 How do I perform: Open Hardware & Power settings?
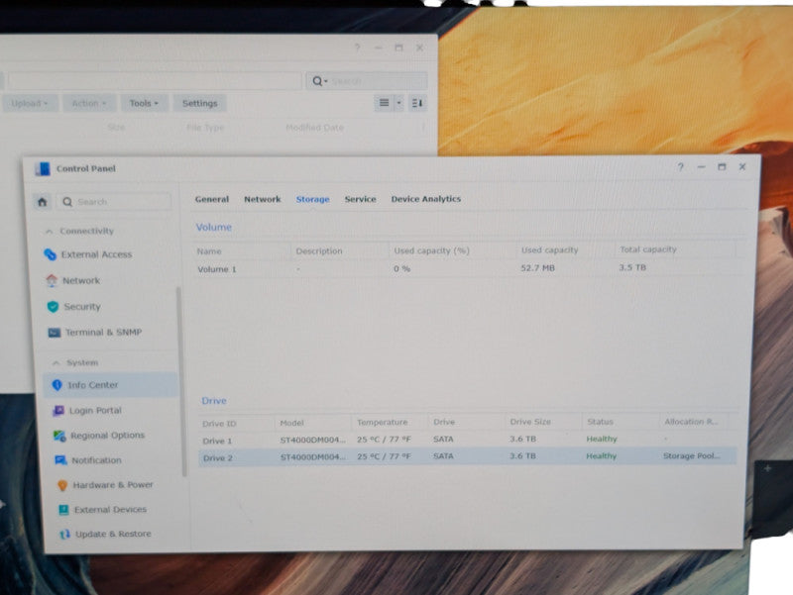click(x=113, y=485)
